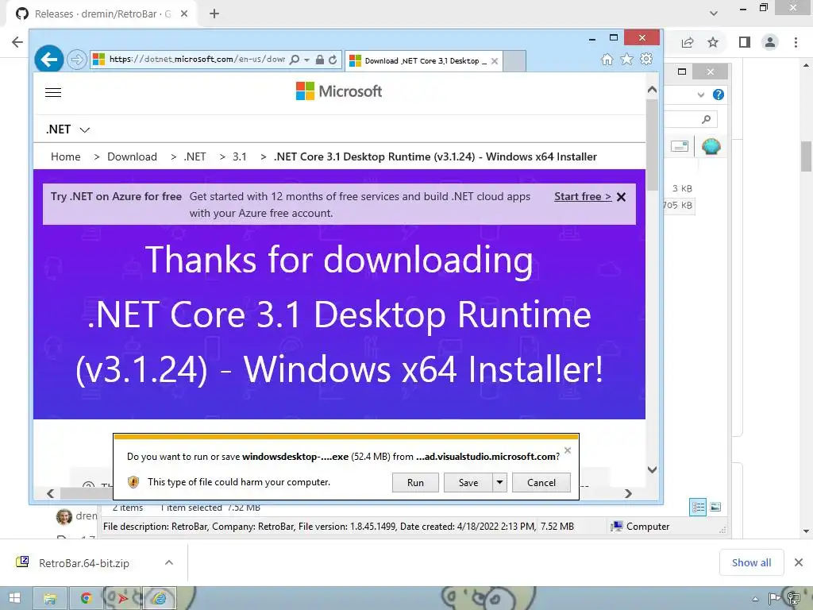Image resolution: width=813 pixels, height=610 pixels.
Task: Click the IE horizontal scroll right arrow
Action: point(628,493)
